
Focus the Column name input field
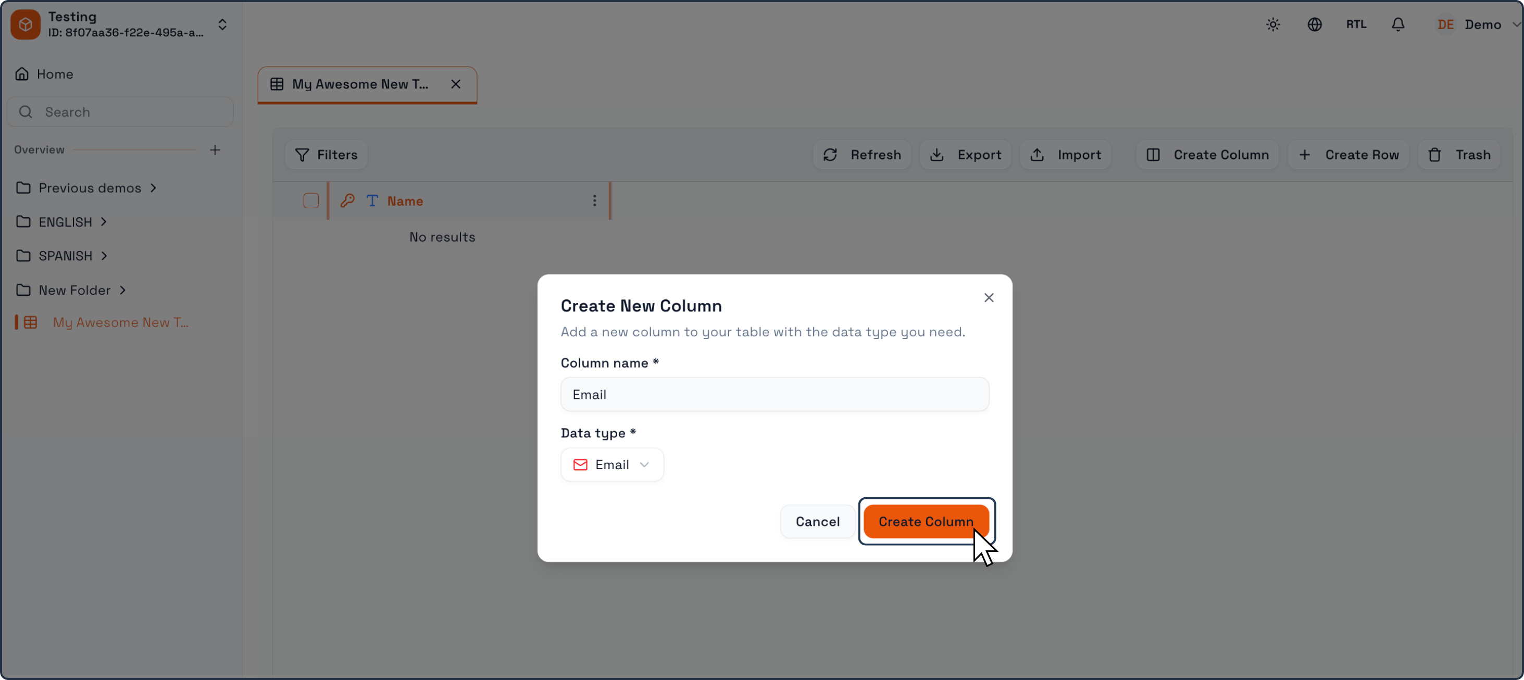coord(775,394)
